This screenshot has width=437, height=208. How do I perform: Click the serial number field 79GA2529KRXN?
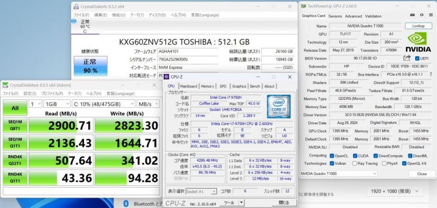(x=187, y=59)
